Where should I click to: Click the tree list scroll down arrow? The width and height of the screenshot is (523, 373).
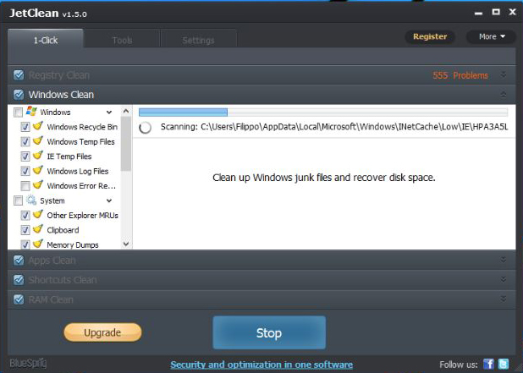126,244
